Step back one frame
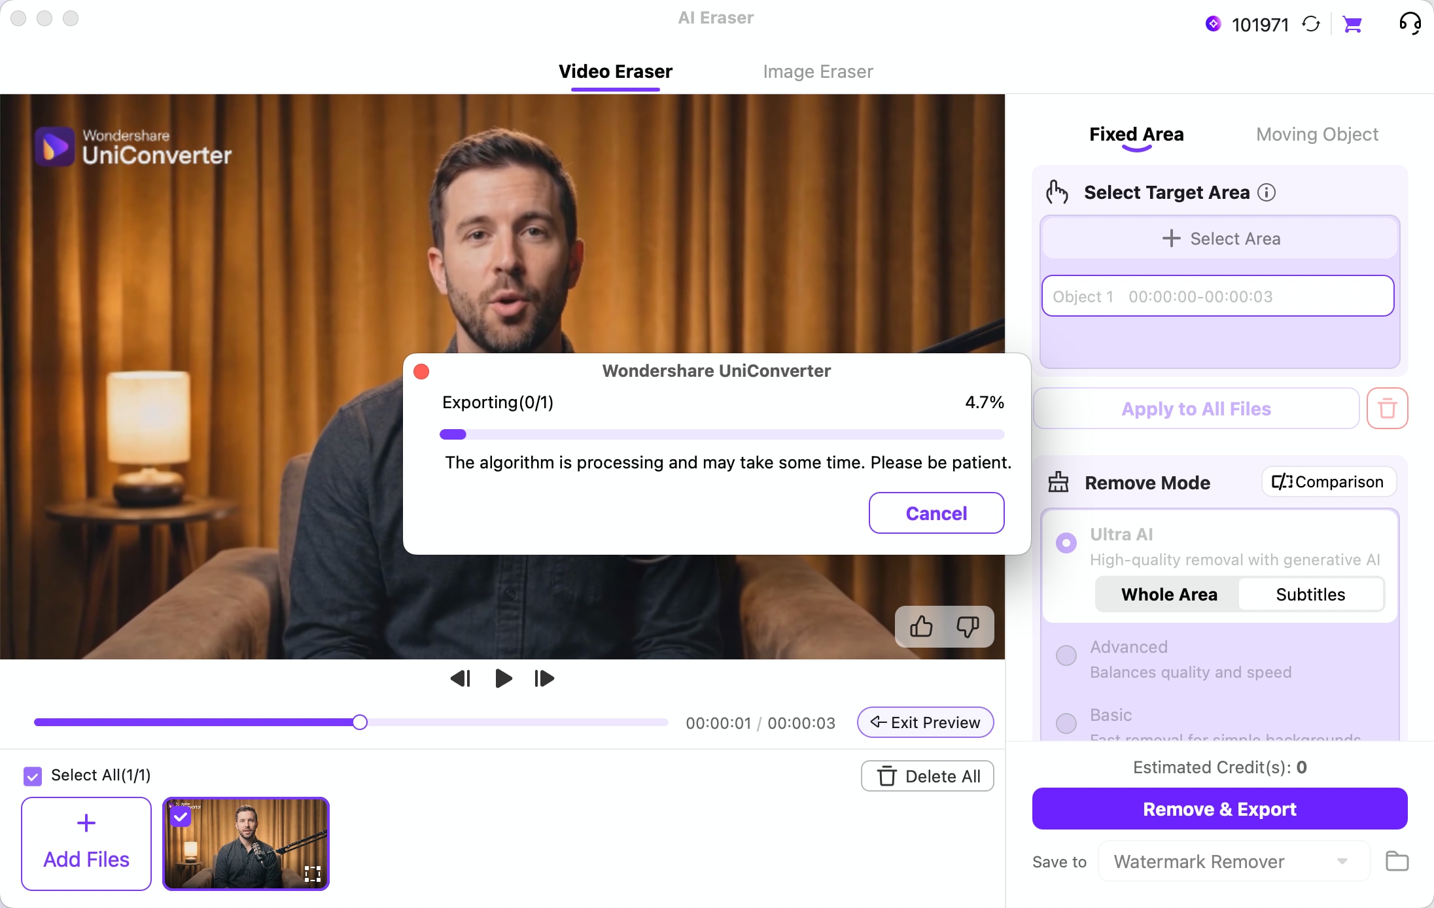Image resolution: width=1434 pixels, height=908 pixels. [x=461, y=678]
